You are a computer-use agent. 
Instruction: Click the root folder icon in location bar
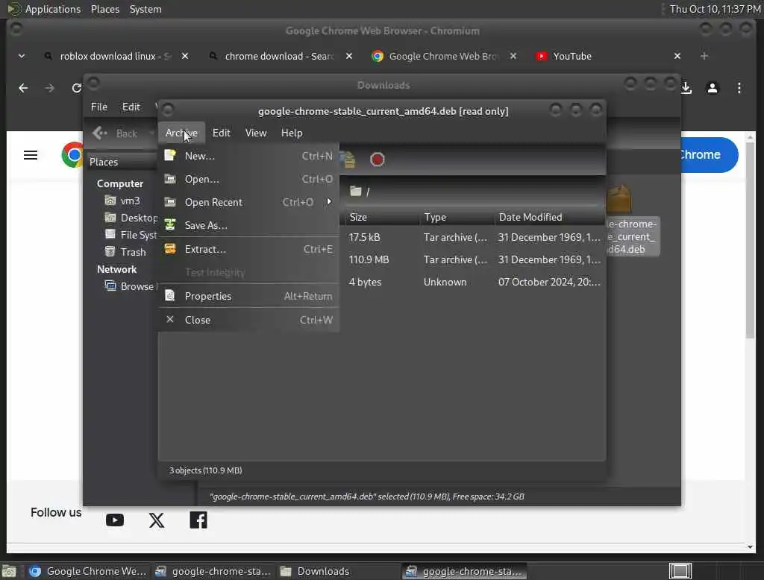(x=356, y=192)
